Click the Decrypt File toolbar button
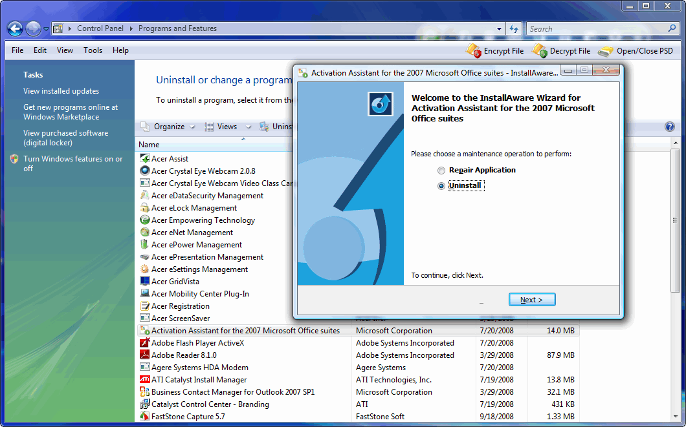The image size is (686, 427). coord(561,50)
